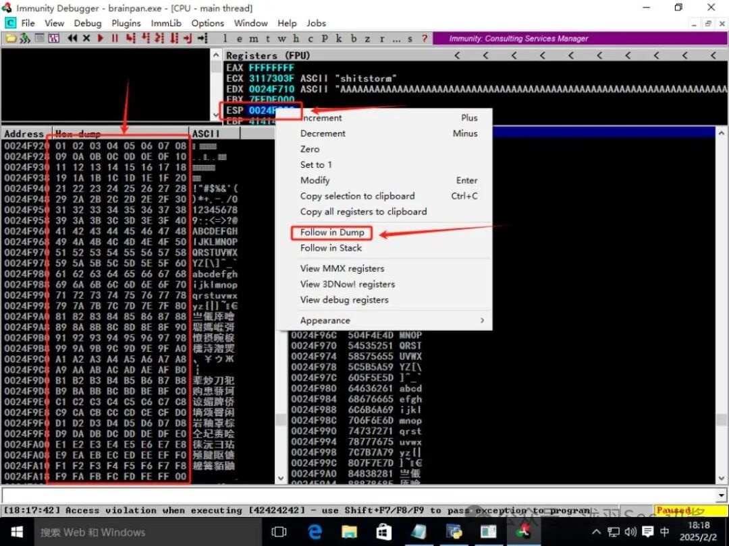Show executable modules with 'e' button
Image resolution: width=729 pixels, height=546 pixels.
point(240,38)
